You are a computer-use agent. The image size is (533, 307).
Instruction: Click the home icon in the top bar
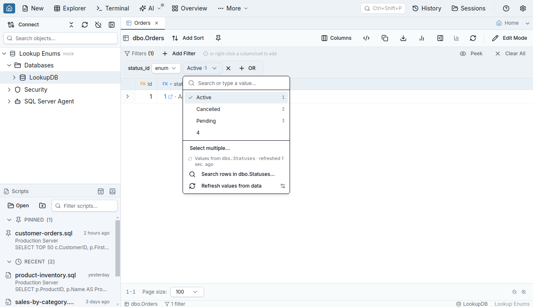[9, 8]
